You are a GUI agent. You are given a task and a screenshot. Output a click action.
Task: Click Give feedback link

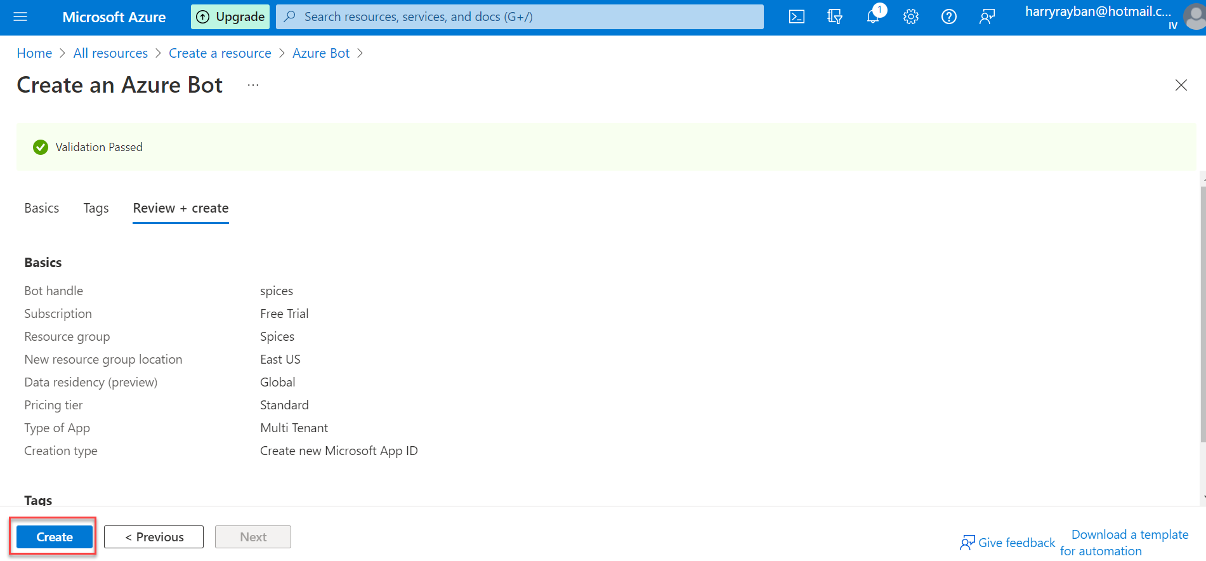(1007, 543)
